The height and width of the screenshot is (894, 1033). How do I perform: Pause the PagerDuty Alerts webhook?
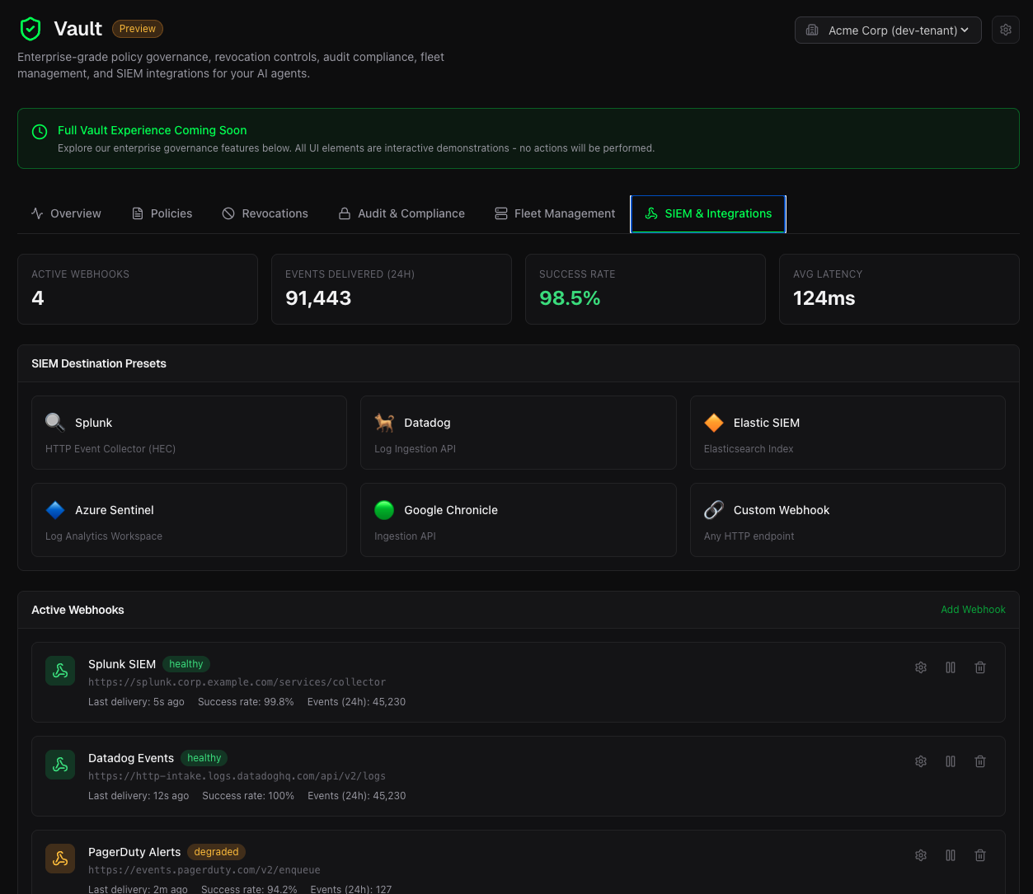coord(951,855)
